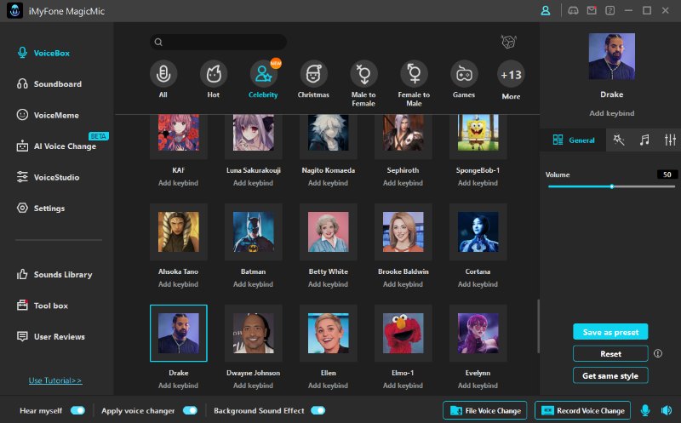This screenshot has height=423, width=681.
Task: Open the Discord icon in title bar
Action: [573, 10]
